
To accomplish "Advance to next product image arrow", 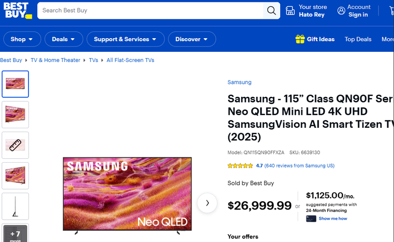I will [207, 203].
